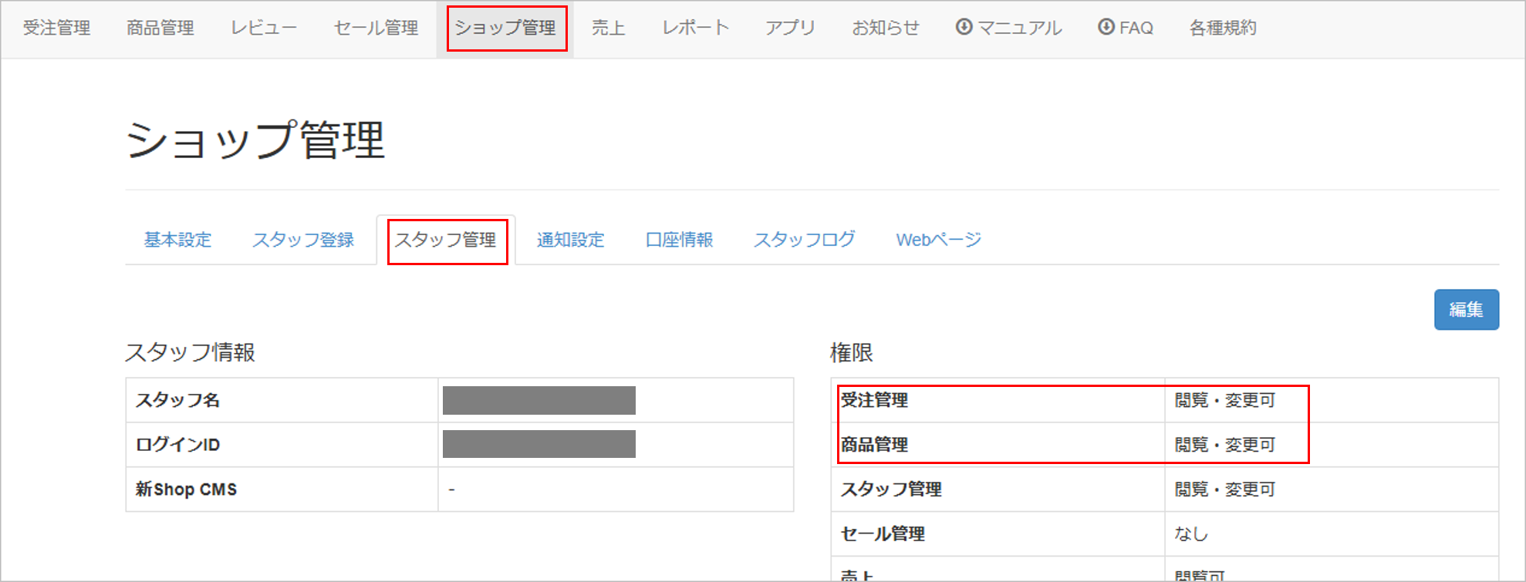1526x582 pixels.
Task: Click the masked ログインID value
Action: [x=539, y=444]
